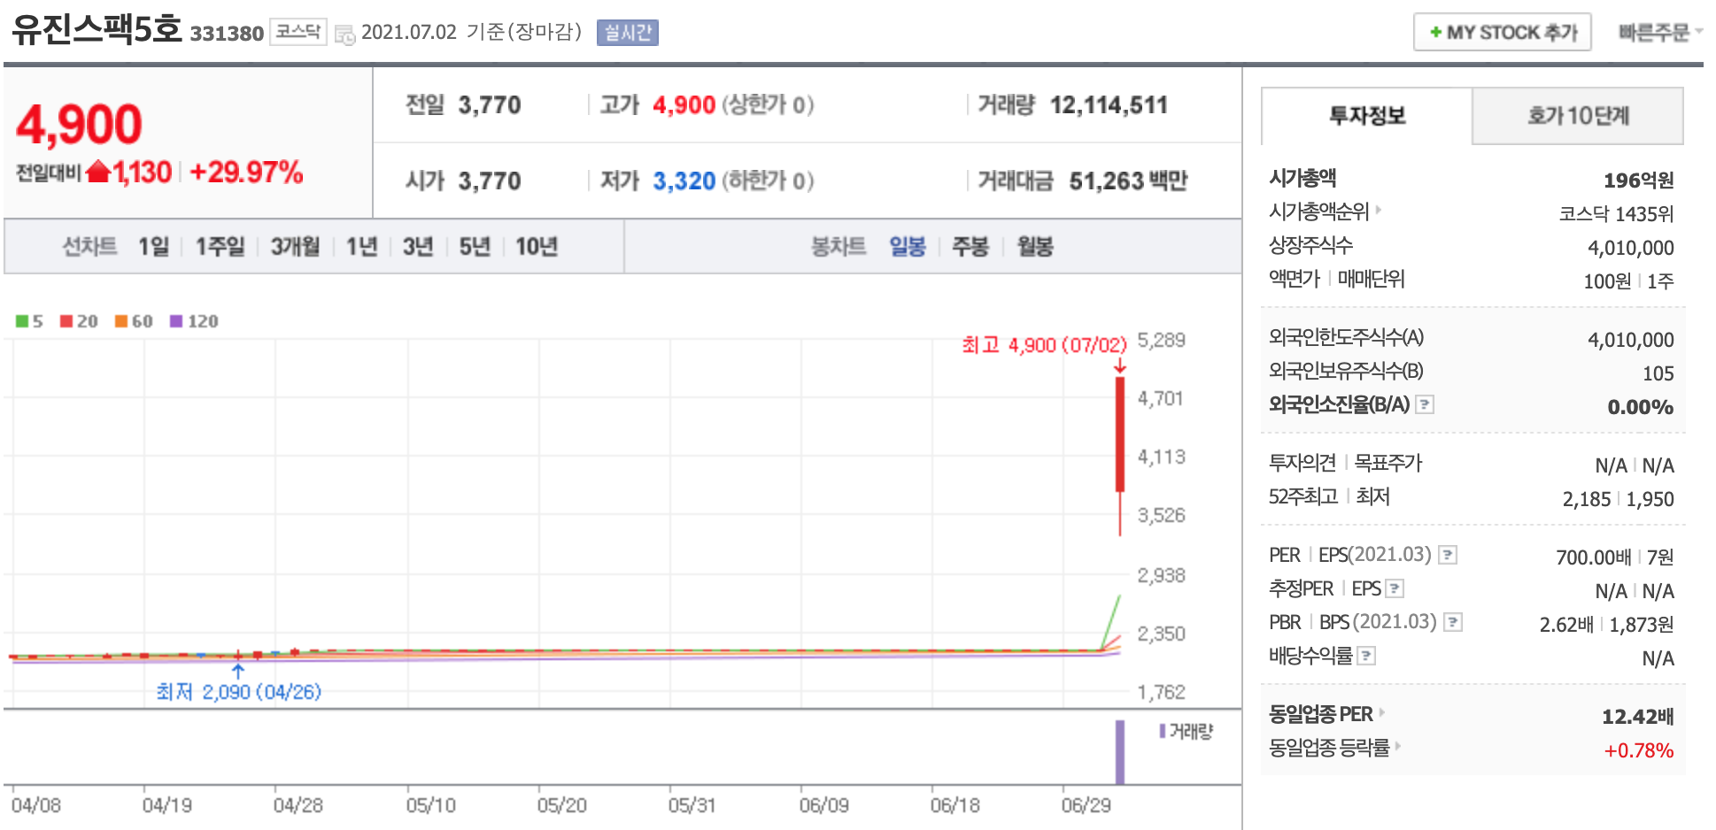Click the calendar clock icon beside the date

(344, 34)
